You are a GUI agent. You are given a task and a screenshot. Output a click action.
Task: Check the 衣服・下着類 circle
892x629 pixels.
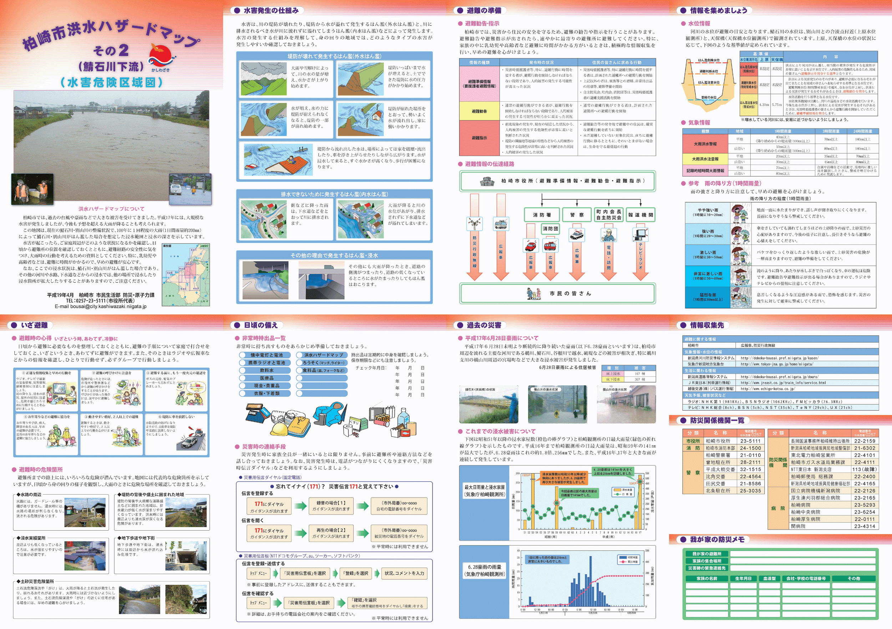242,393
